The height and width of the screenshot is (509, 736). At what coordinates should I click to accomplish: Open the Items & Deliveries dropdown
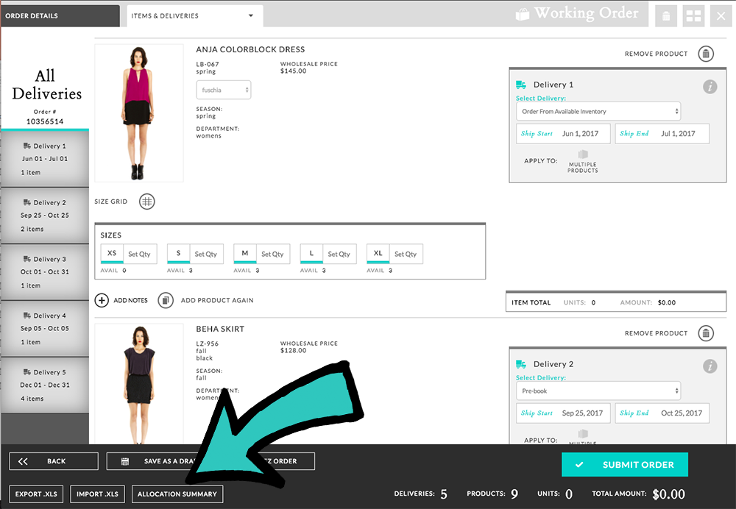click(x=195, y=16)
